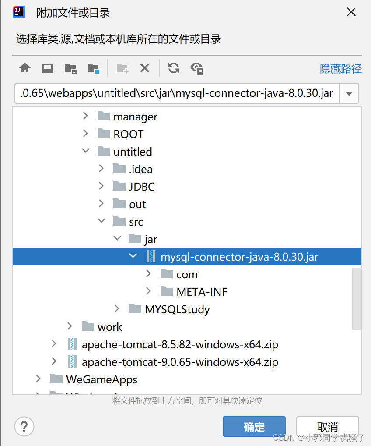Click the Home directory icon

click(x=24, y=68)
